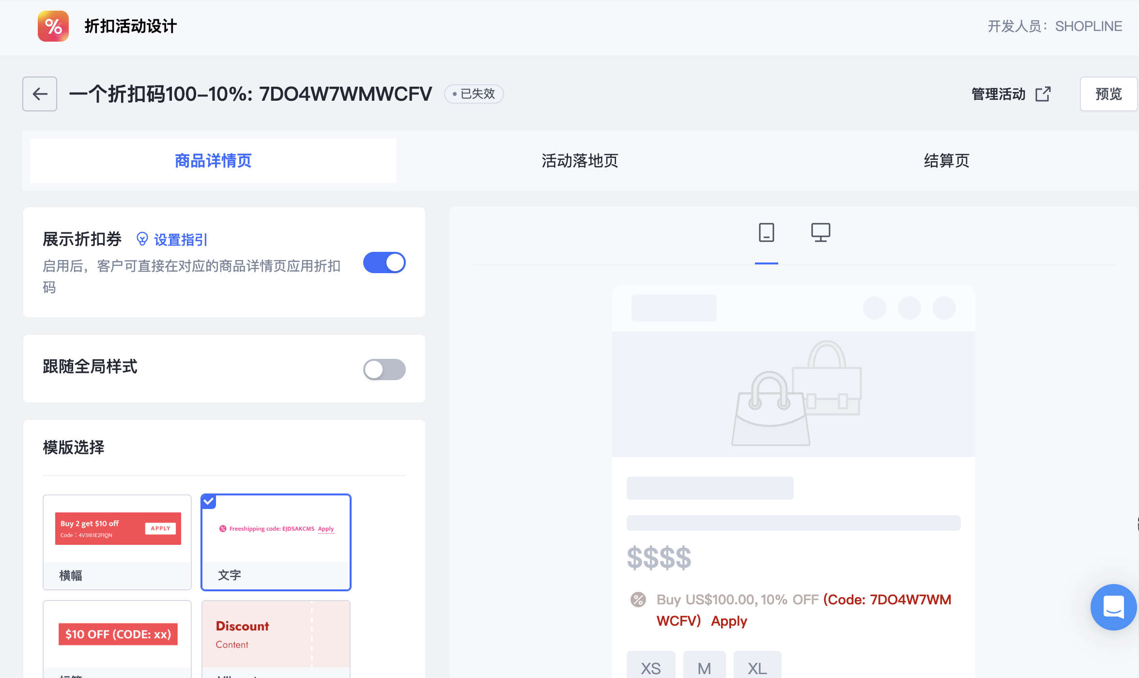
Task: Open the 设置指引 link
Action: pos(180,240)
